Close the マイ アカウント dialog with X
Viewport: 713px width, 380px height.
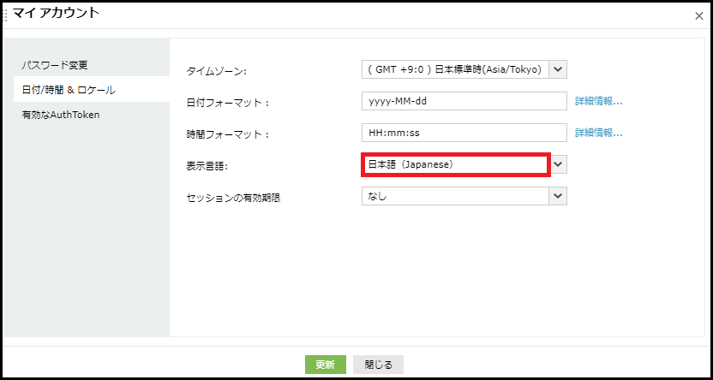698,15
